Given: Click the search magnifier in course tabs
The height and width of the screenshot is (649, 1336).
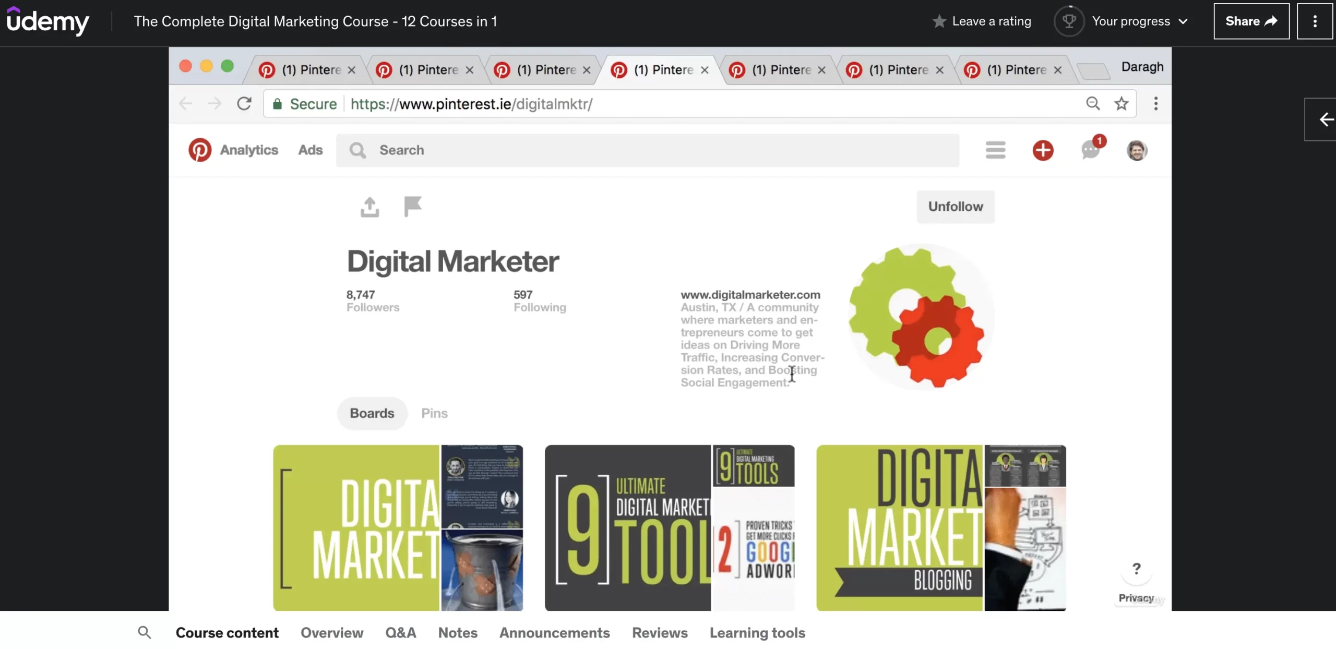Looking at the screenshot, I should [x=145, y=632].
